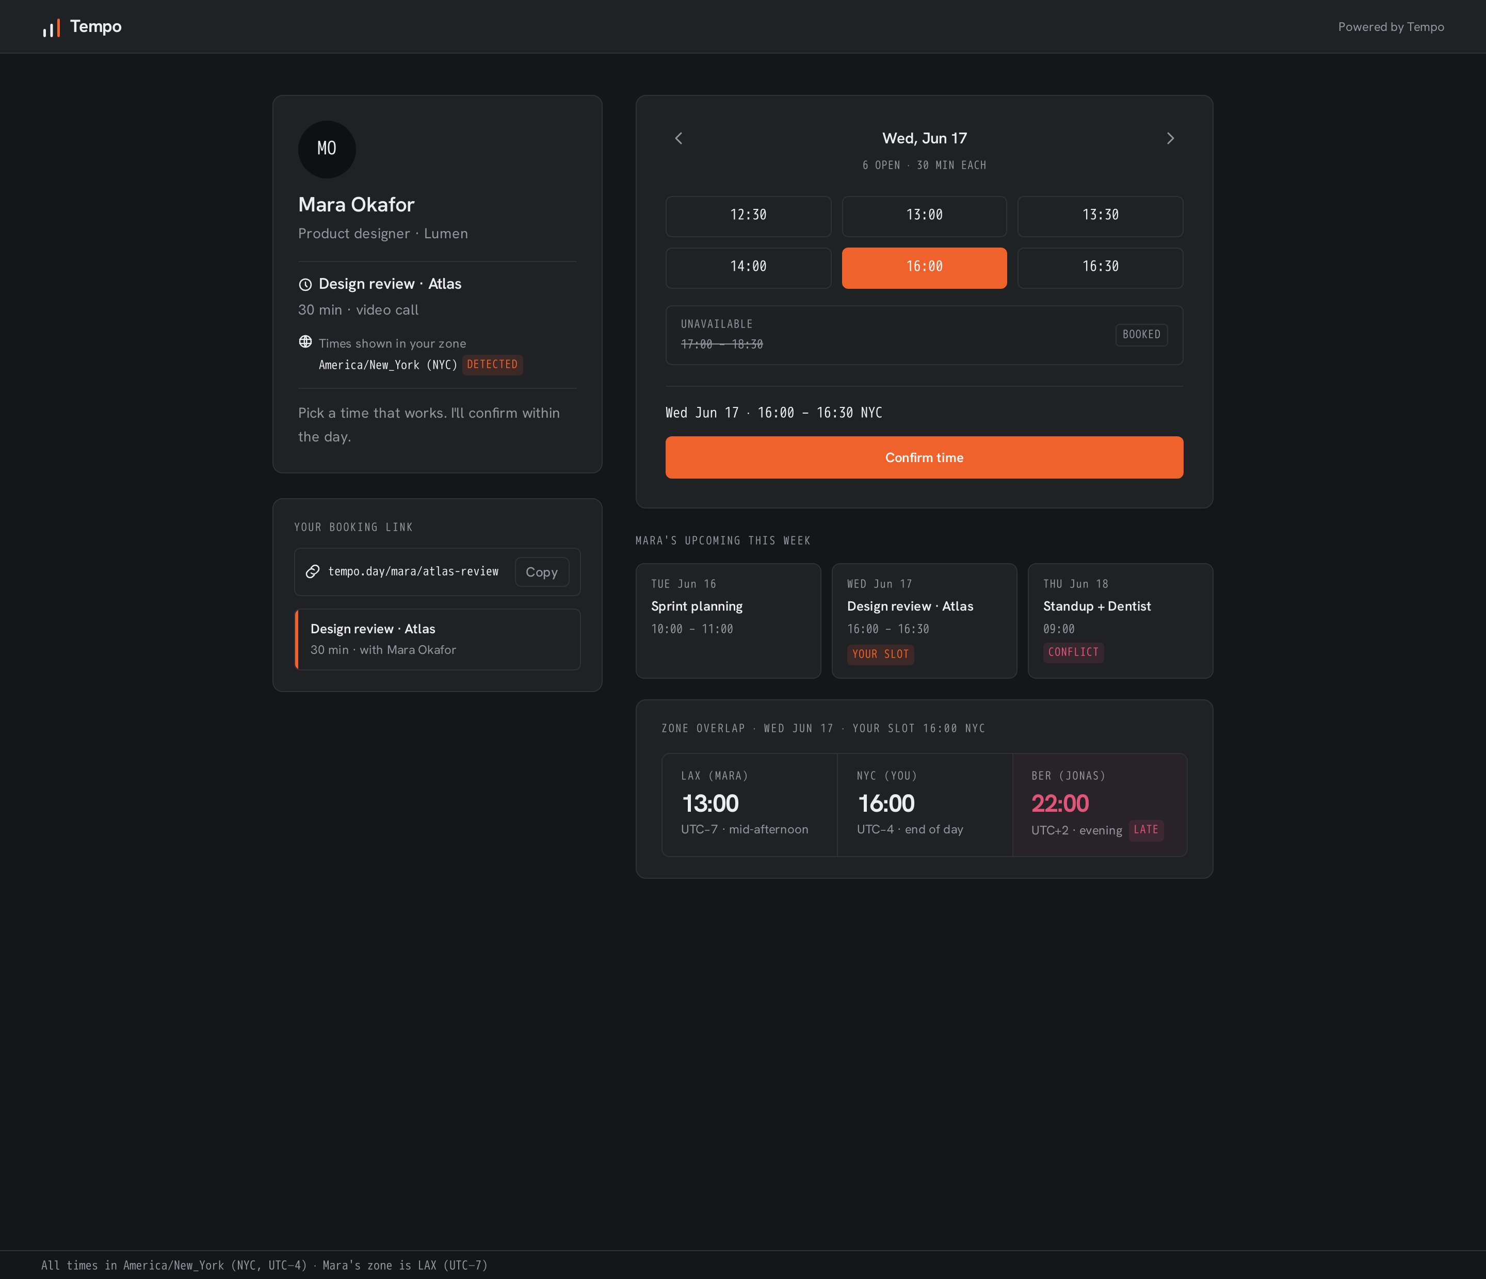
Task: Click the Tempo brand name
Action: click(96, 26)
